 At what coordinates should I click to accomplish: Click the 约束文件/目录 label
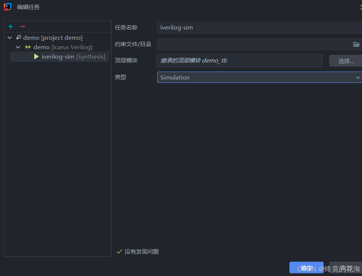point(133,44)
